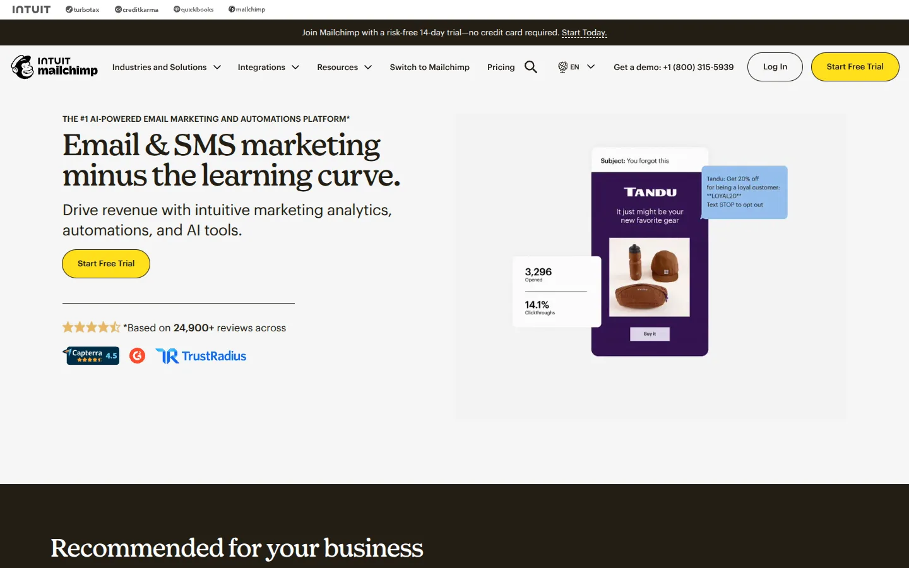
Task: Click the star rating icons
Action: point(91,328)
